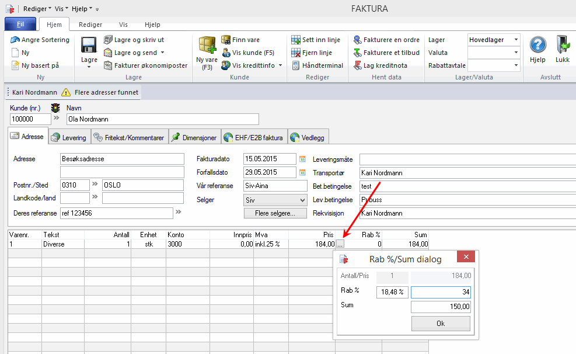This screenshot has height=354, width=576.
Task: Click the ellipsis button beside Pris
Action: (x=341, y=244)
